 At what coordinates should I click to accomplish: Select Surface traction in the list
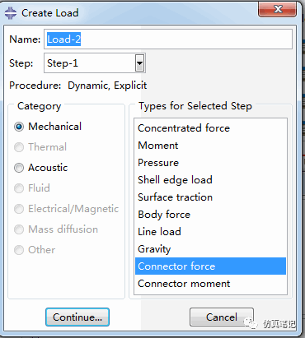(210, 197)
